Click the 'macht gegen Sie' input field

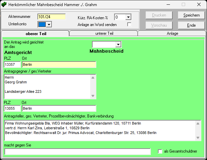77,152
